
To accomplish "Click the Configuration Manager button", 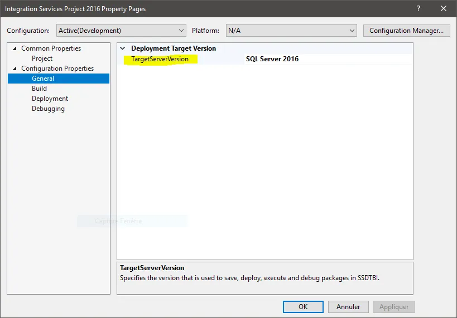I will pyautogui.click(x=406, y=31).
